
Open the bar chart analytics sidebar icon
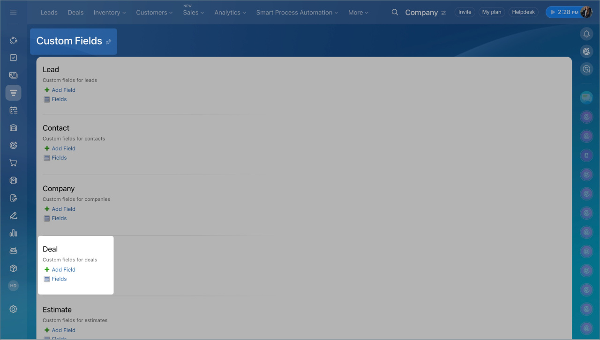pyautogui.click(x=13, y=233)
